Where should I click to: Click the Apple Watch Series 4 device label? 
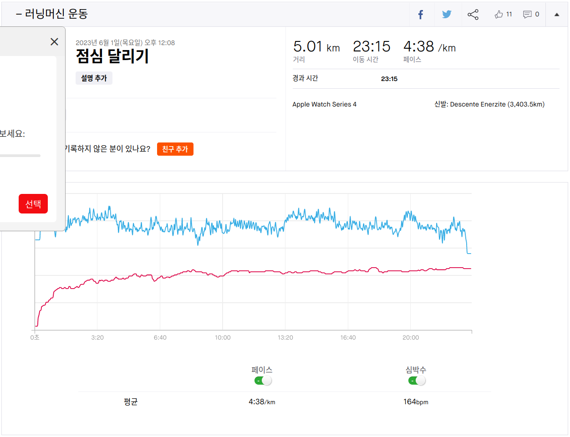pyautogui.click(x=324, y=104)
